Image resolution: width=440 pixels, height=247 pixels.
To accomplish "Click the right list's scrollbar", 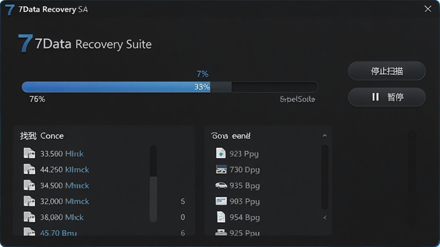I will (x=325, y=177).
